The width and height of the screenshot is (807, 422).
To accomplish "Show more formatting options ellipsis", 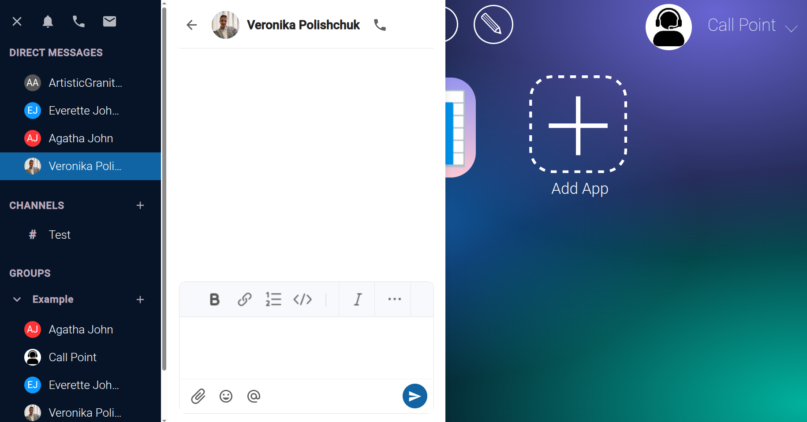I will pos(394,299).
